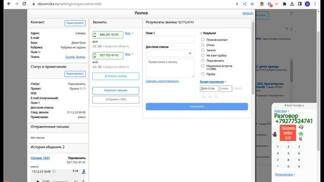This screenshot has width=324, height=182.
Task: Open the Яндекс search link
Action: [81, 57]
